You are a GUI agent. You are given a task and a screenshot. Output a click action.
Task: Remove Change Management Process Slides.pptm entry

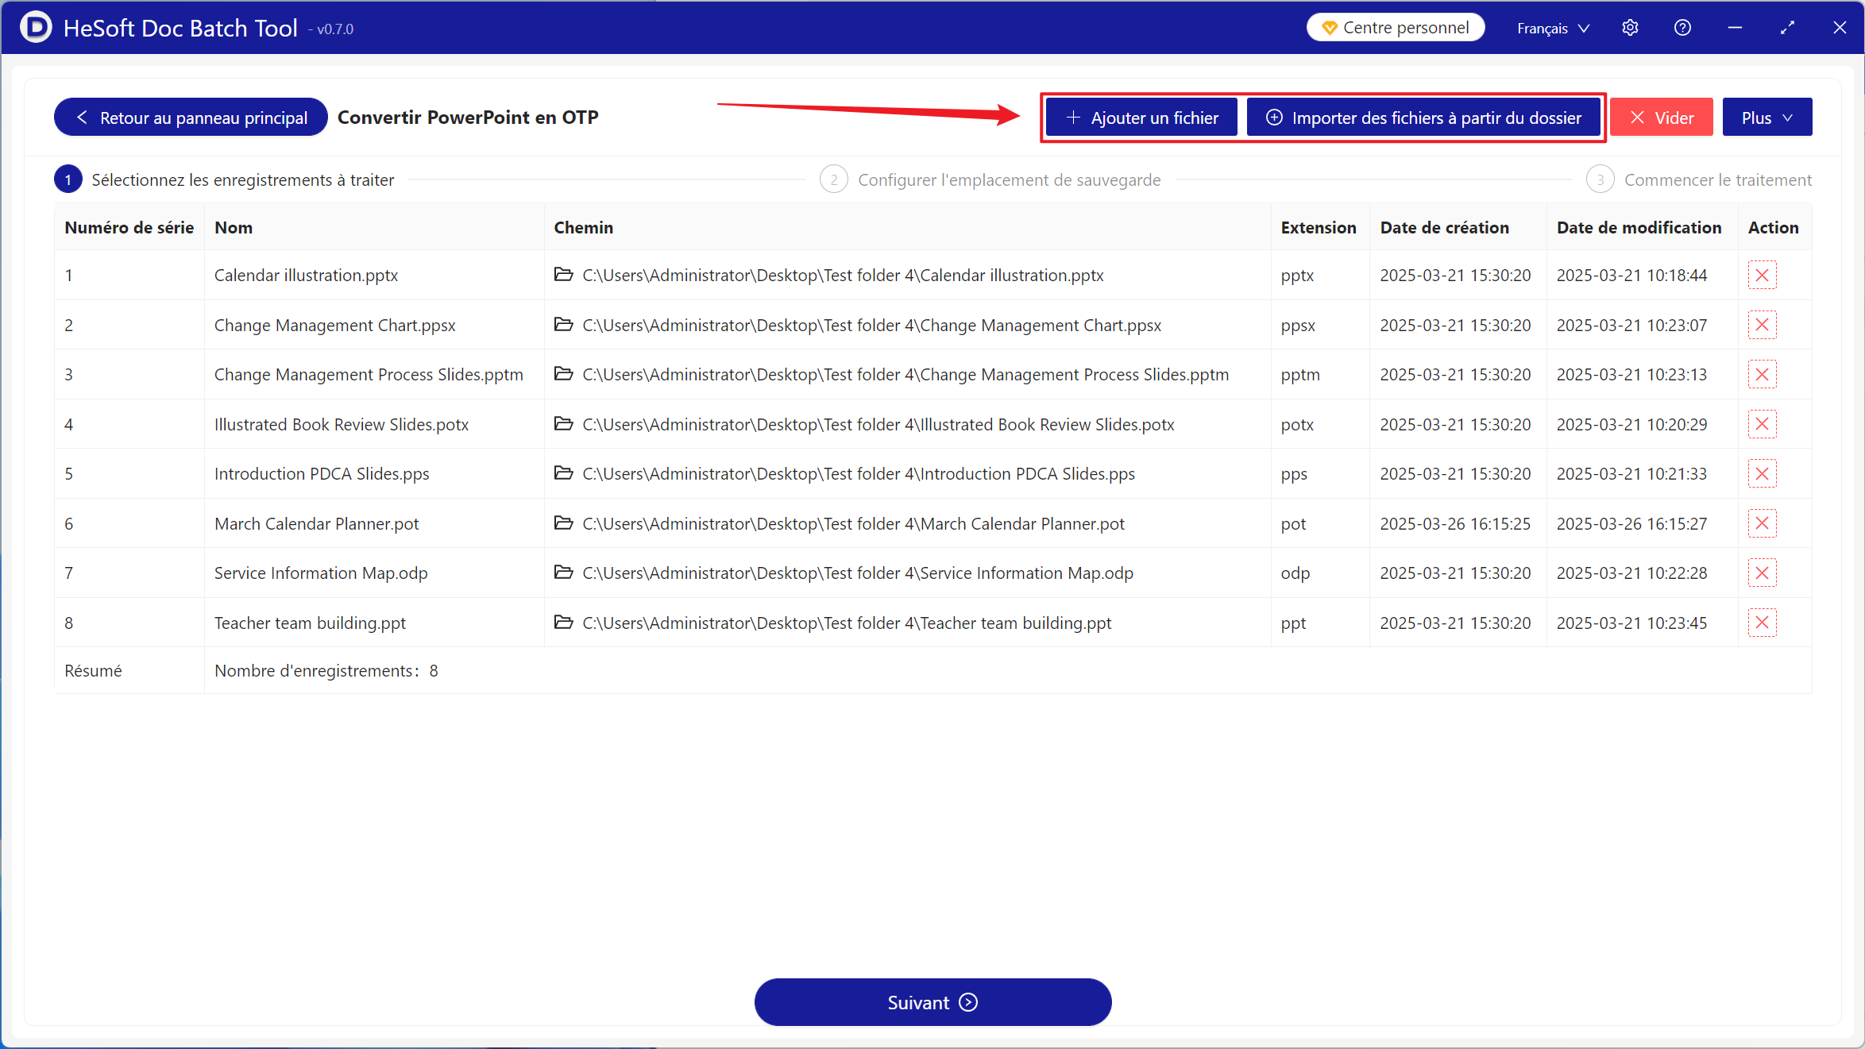pyautogui.click(x=1762, y=375)
